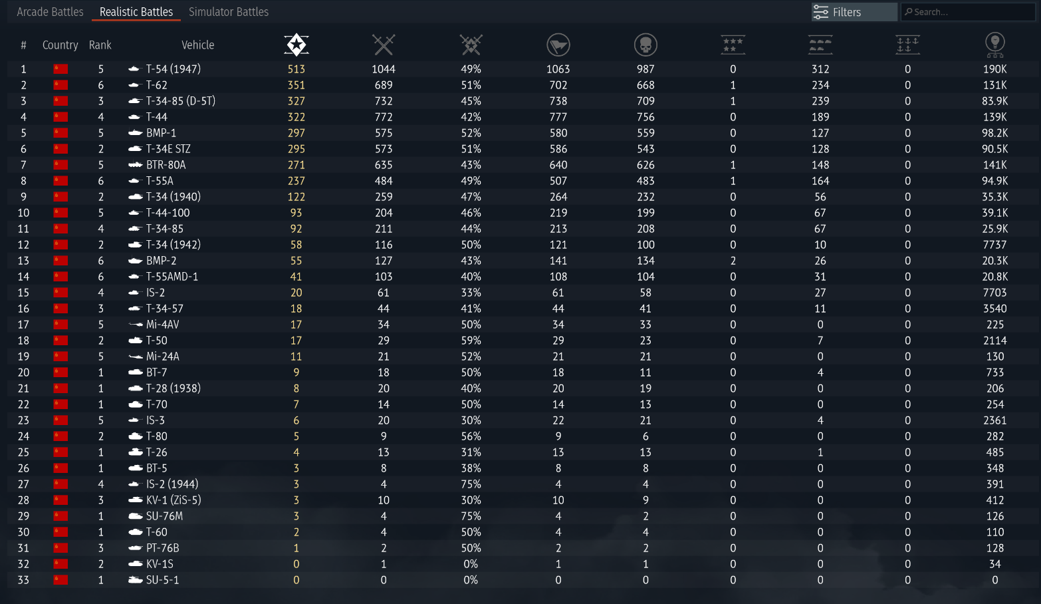Select the IS-3 vehicle name

point(156,420)
